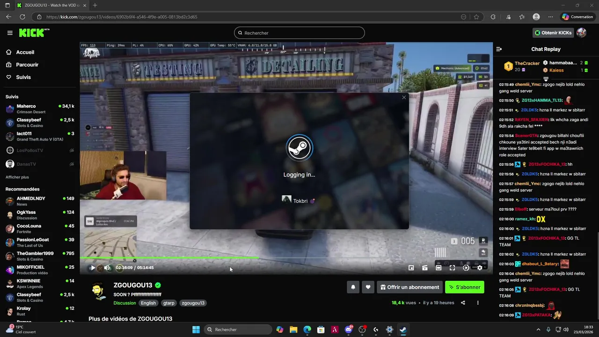Open File Explorer from the taskbar
The height and width of the screenshot is (337, 599).
tap(293, 330)
